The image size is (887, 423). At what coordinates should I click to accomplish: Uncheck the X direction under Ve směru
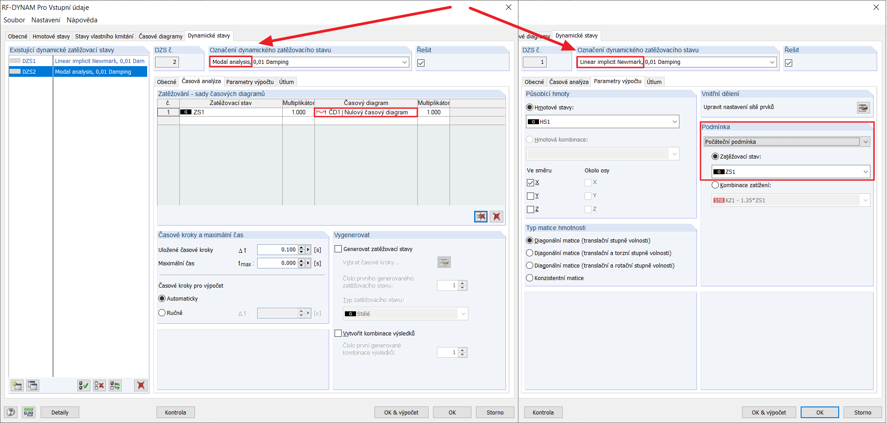click(531, 182)
